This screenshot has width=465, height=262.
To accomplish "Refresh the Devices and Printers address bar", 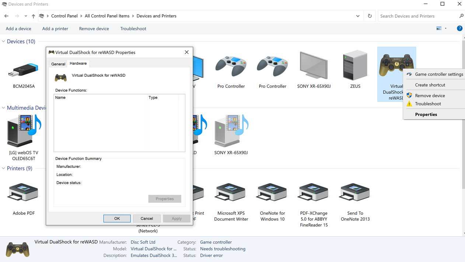I will (x=370, y=16).
